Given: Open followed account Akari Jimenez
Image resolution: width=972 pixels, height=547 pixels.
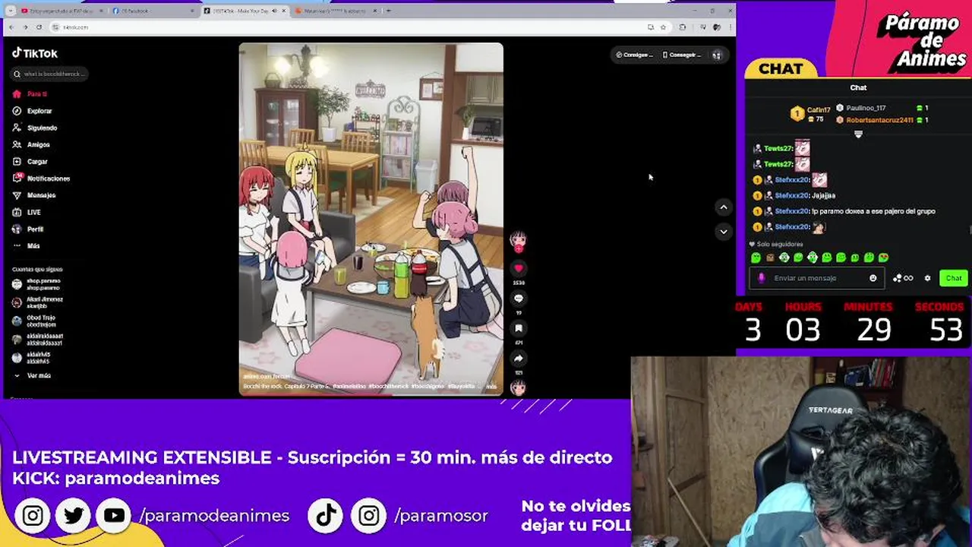Looking at the screenshot, I should 38,302.
